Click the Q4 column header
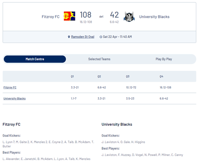This screenshot has width=198, height=162. click(x=162, y=77)
